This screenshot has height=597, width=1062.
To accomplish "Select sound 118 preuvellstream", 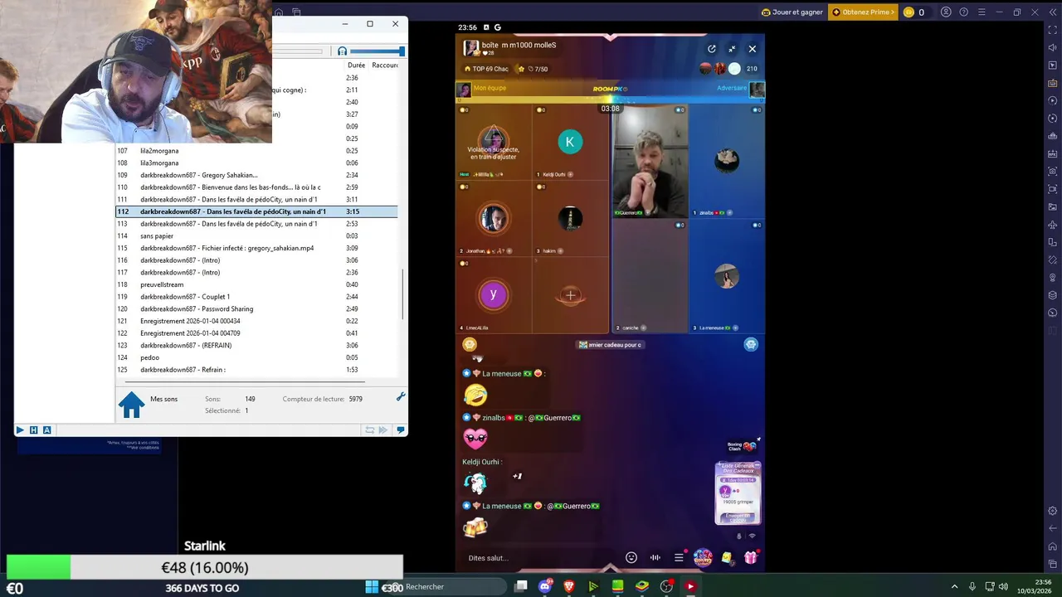I will pos(256,284).
